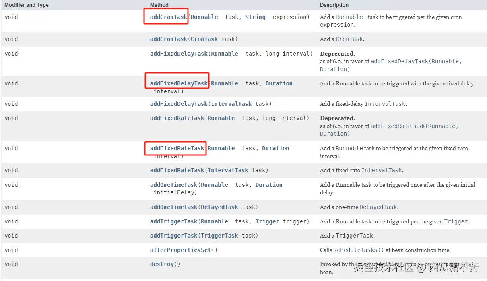Click Runnable type in deprecated addFixedDelayTask signature

tap(225, 54)
